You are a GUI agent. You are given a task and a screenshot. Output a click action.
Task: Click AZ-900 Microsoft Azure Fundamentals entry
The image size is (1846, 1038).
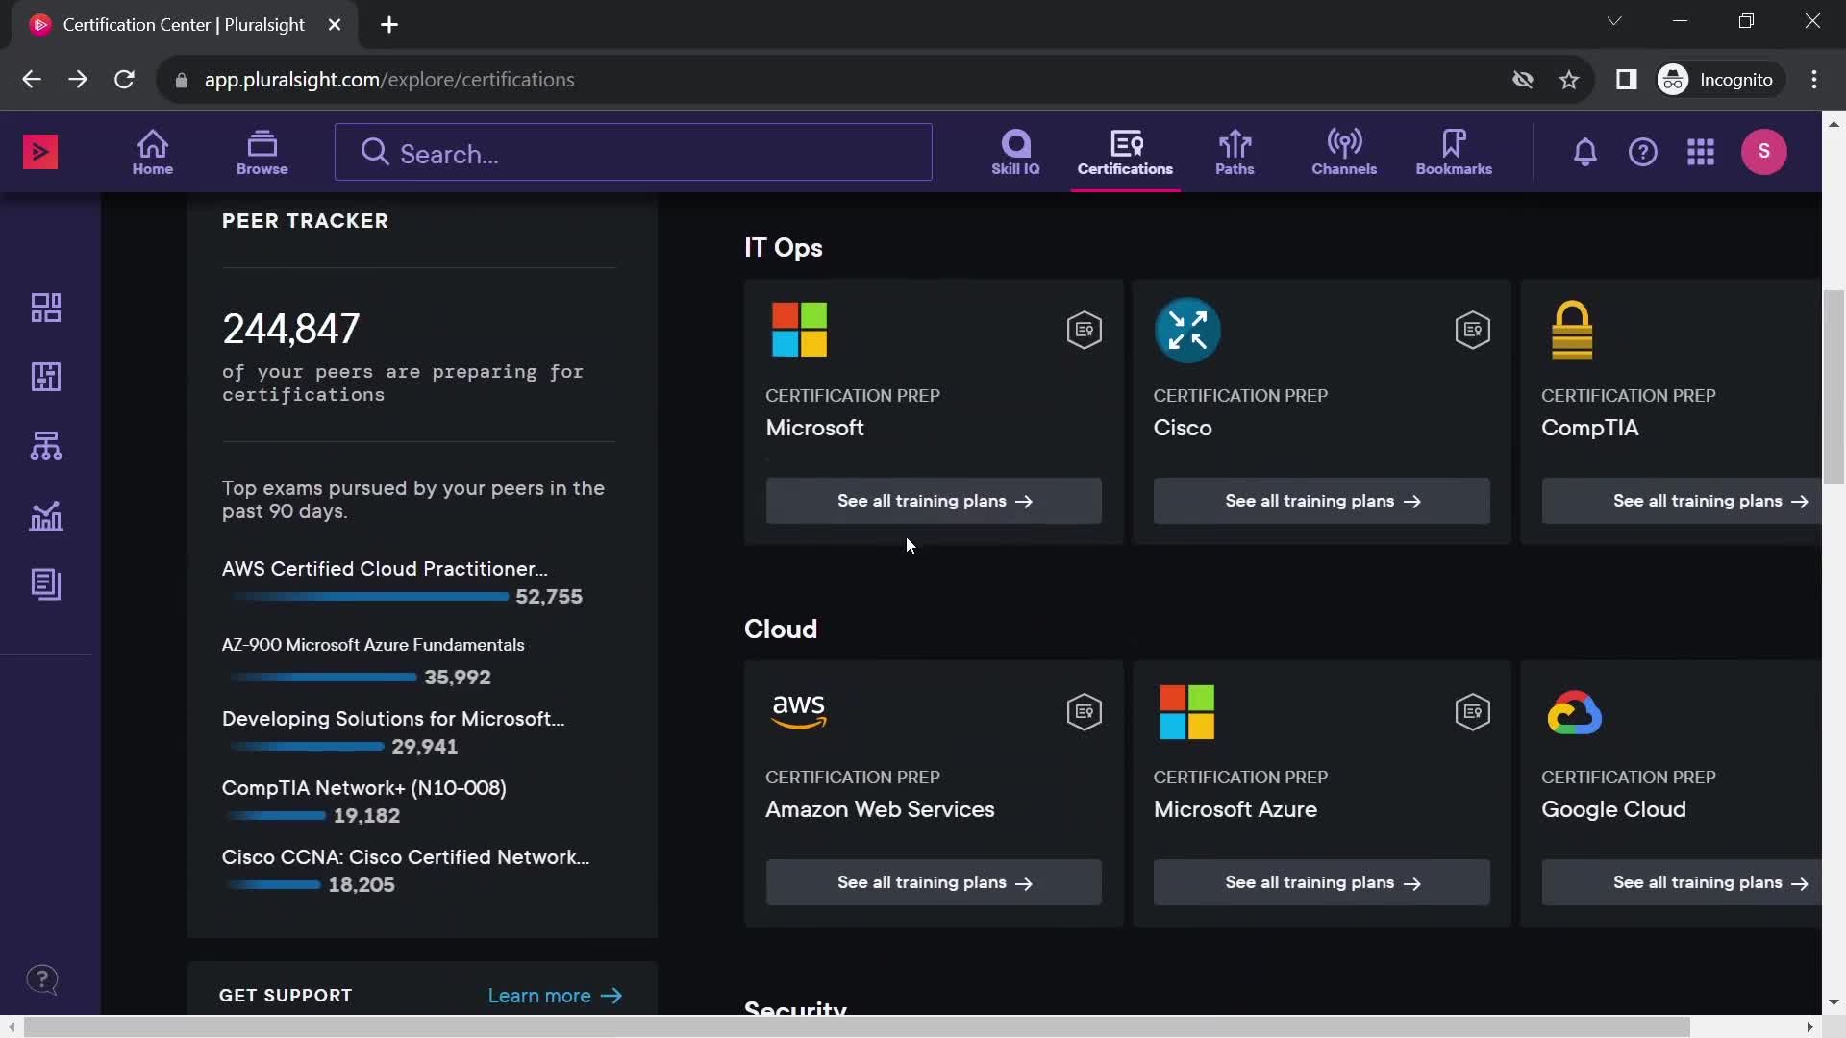pos(373,645)
